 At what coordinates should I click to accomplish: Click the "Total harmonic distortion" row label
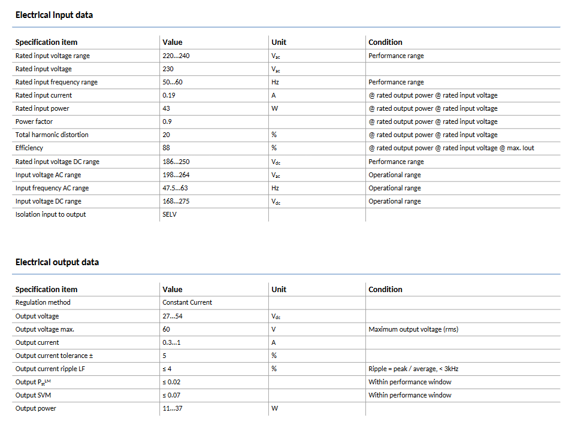pos(52,135)
